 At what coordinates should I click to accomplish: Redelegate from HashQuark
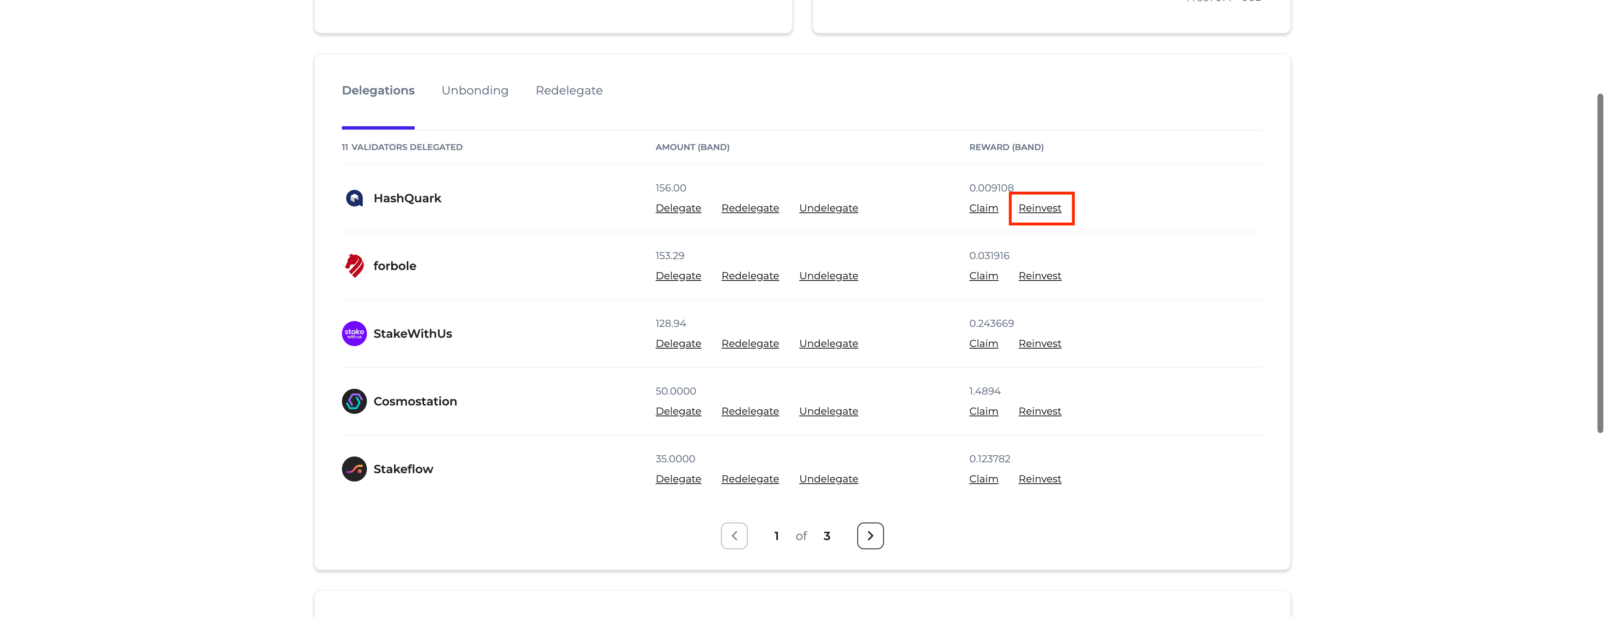[750, 208]
